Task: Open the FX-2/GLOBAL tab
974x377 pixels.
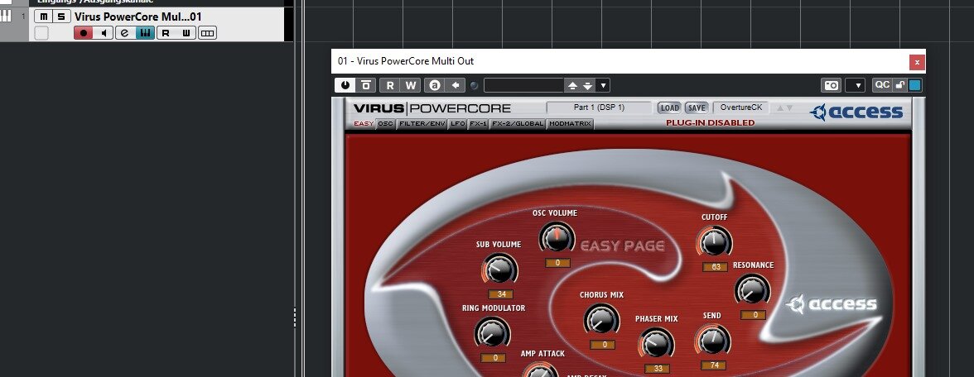Action: tap(518, 123)
